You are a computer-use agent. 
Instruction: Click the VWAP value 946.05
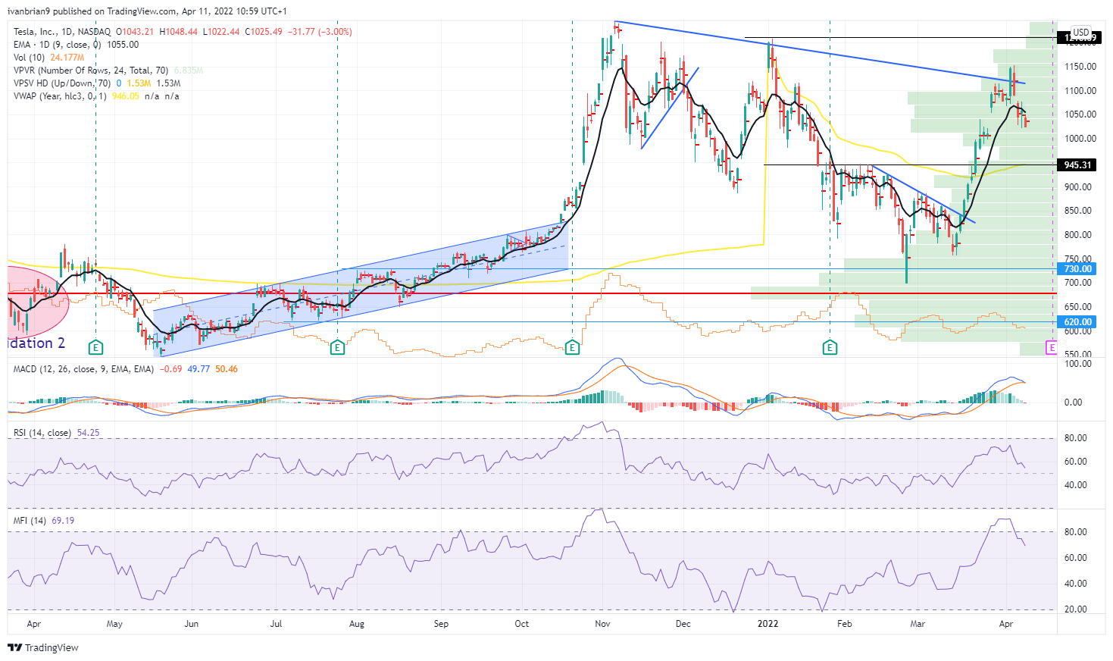click(x=126, y=96)
